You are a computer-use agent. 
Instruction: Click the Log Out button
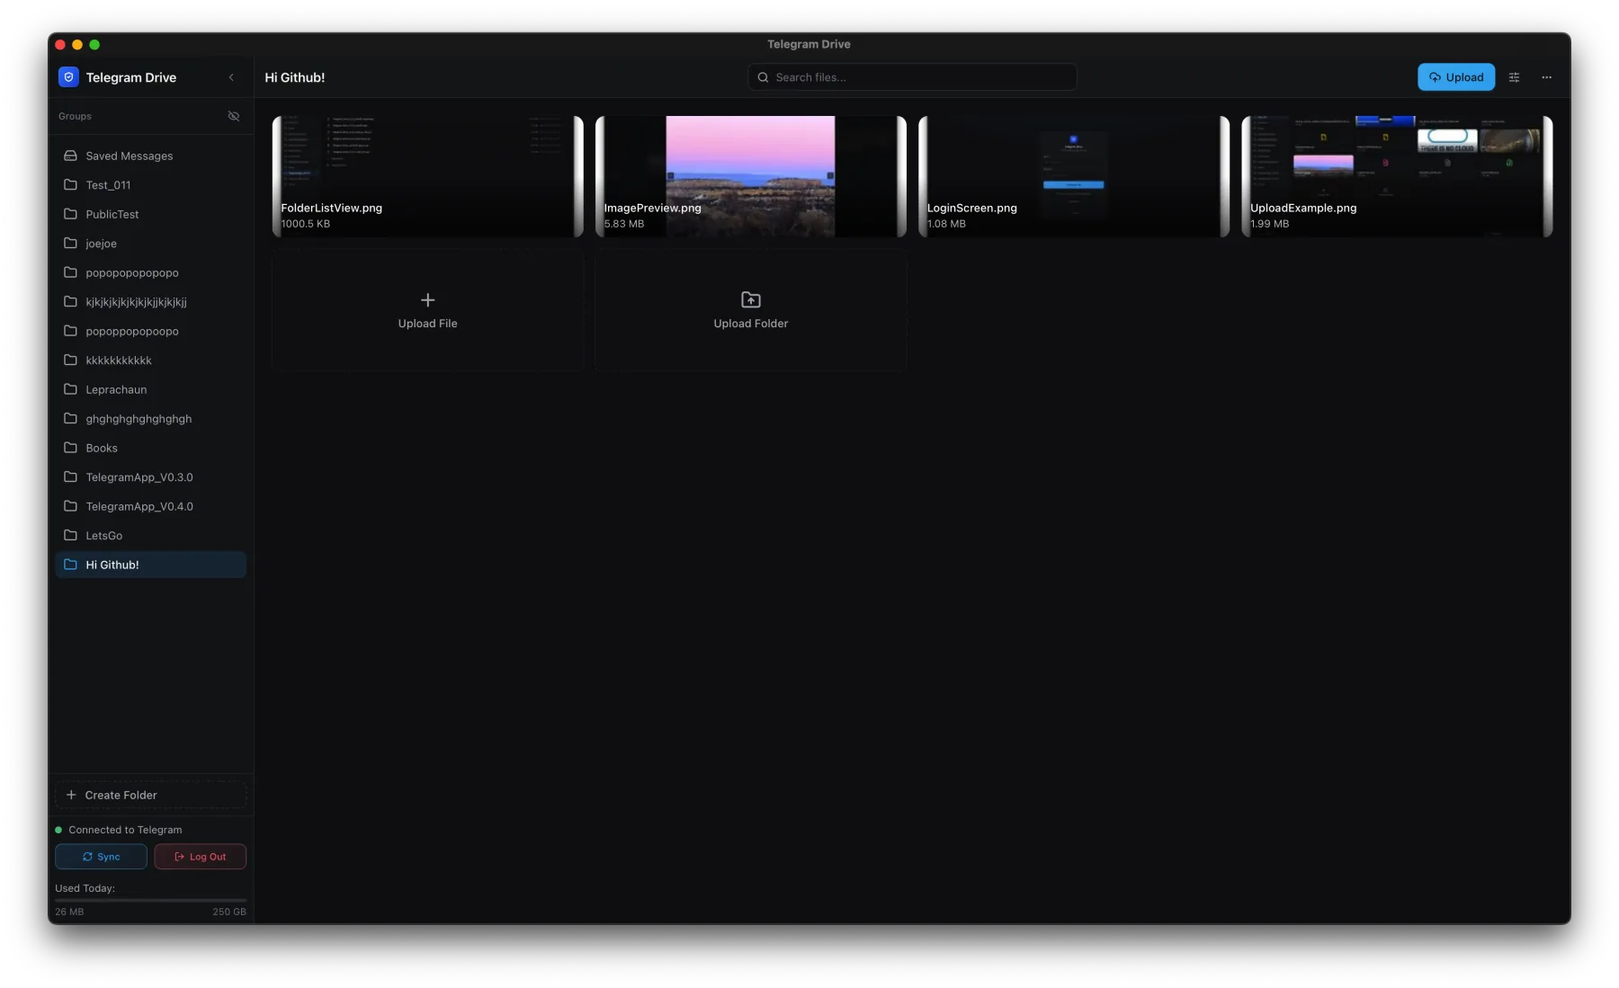tap(200, 857)
